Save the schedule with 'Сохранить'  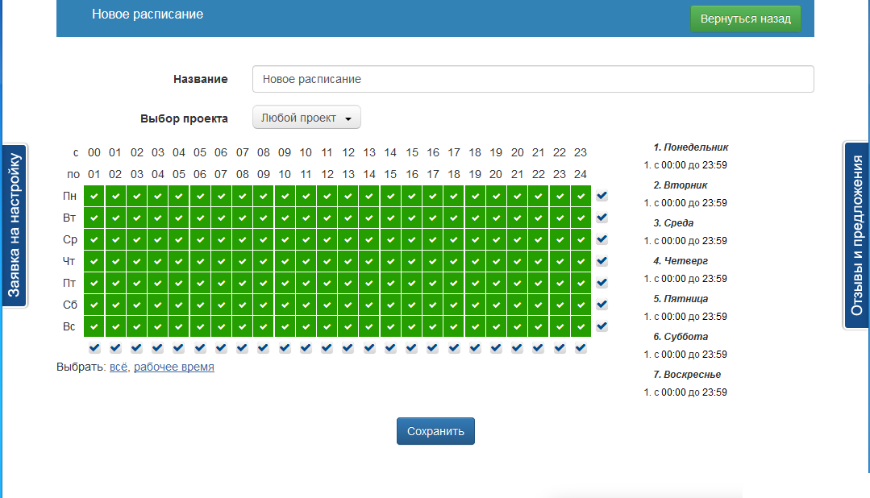pos(435,431)
